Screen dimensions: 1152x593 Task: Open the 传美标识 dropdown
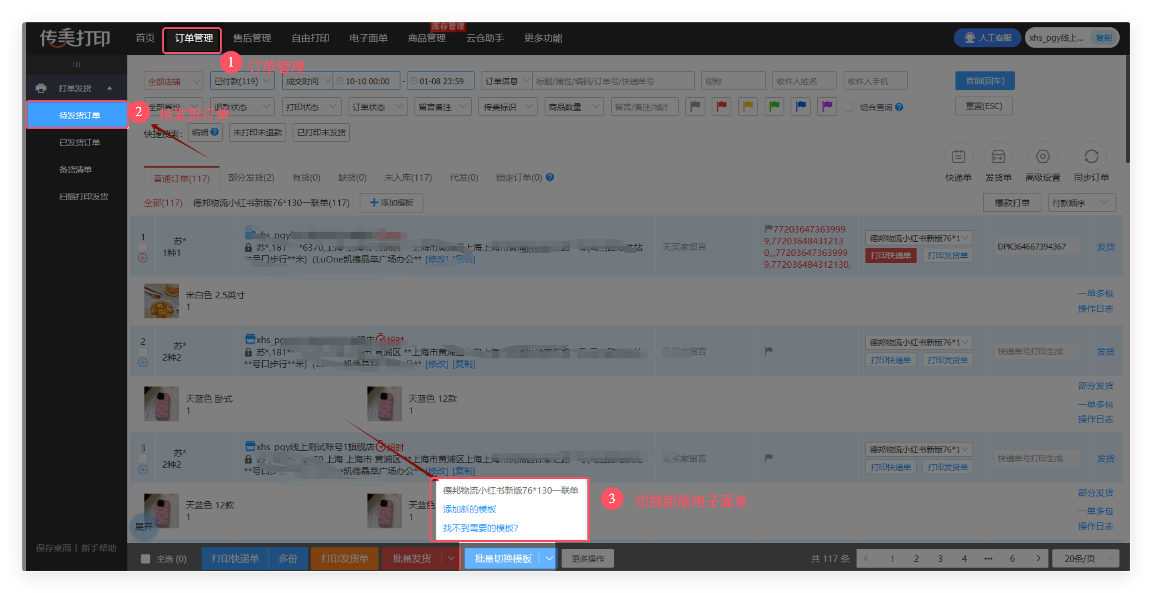[508, 107]
